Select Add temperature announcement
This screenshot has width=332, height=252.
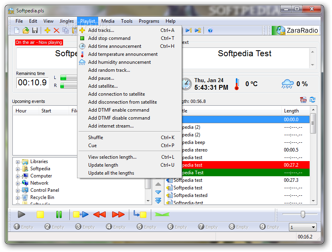(130, 54)
